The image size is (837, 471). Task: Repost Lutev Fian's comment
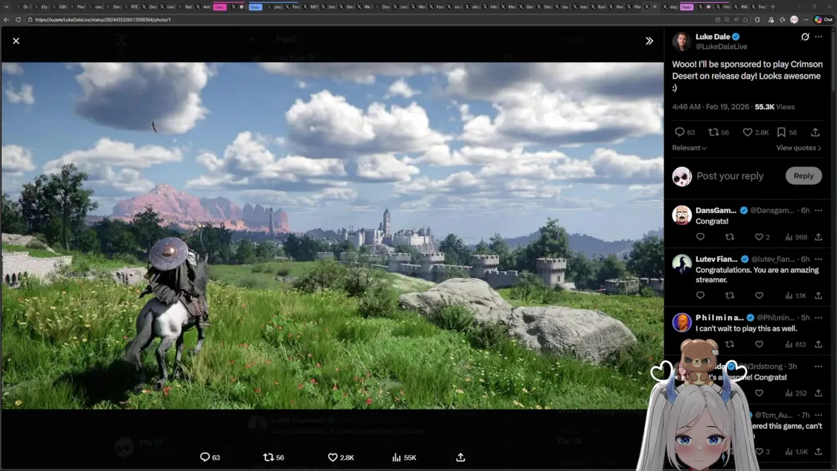point(730,296)
